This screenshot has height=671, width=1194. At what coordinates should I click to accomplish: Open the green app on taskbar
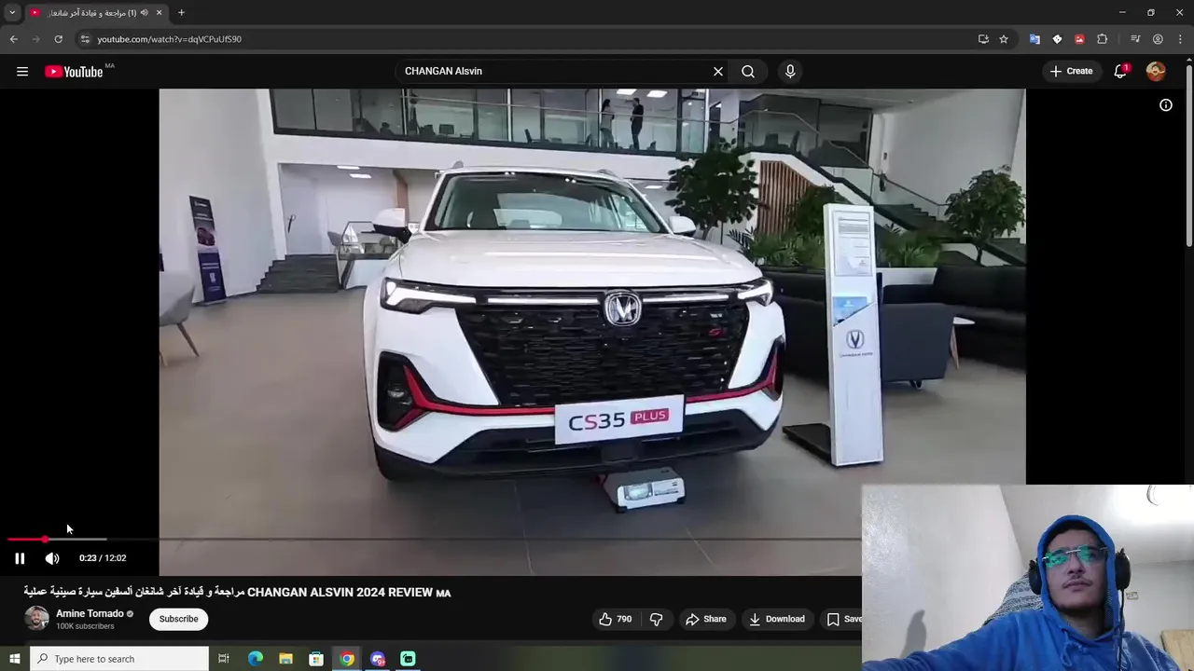408,659
